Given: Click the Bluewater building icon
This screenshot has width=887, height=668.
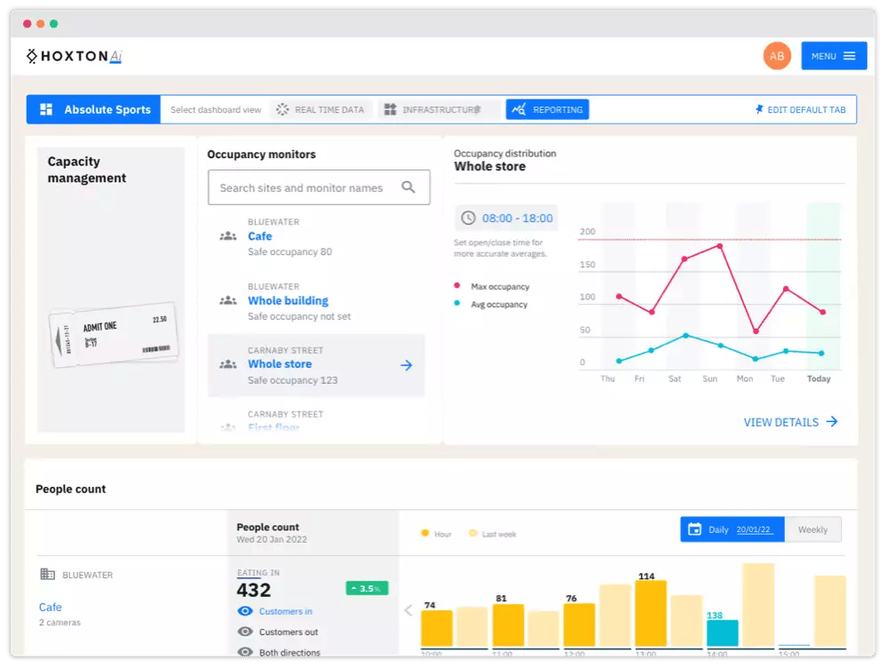Looking at the screenshot, I should click(48, 575).
